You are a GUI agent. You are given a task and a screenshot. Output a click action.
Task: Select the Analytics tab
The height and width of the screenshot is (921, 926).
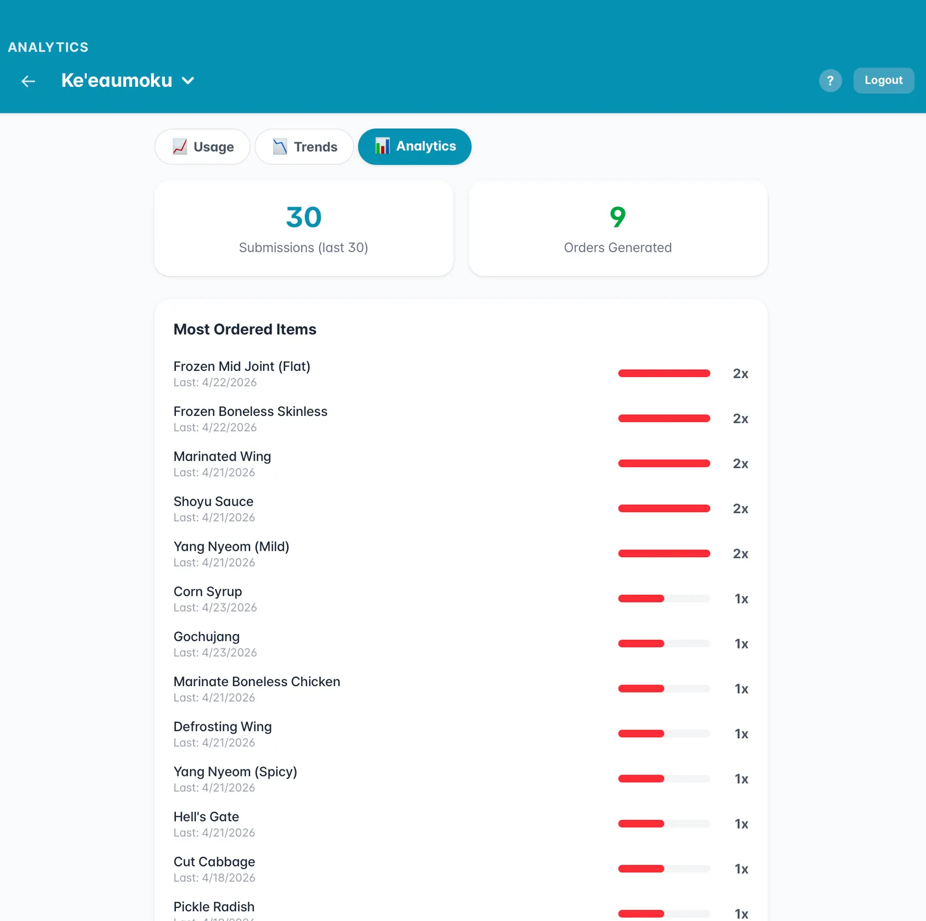[x=414, y=146]
